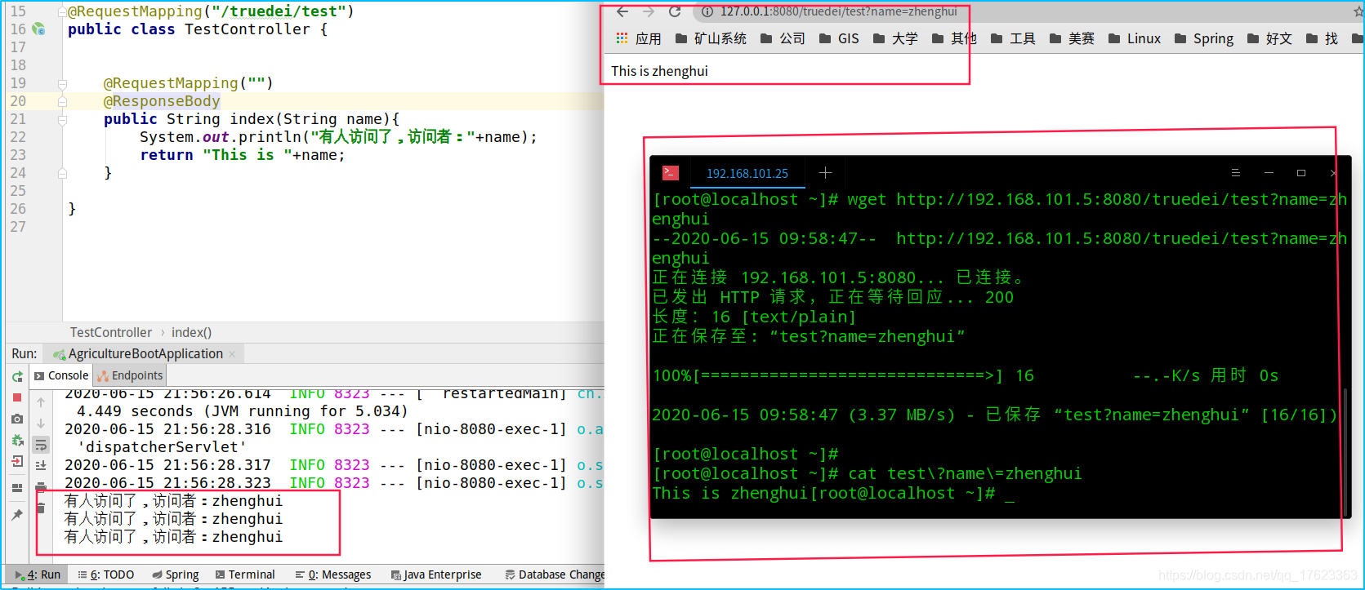Screen dimensions: 1365x590
Task: Click the fold end marker at line 24
Action: click(62, 173)
